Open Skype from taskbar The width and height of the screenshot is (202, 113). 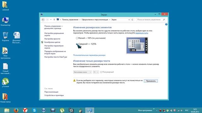point(34,110)
